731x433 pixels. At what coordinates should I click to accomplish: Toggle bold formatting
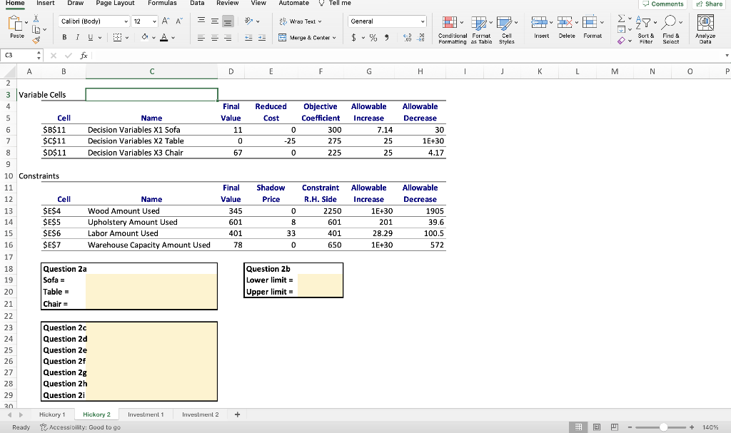pos(64,37)
